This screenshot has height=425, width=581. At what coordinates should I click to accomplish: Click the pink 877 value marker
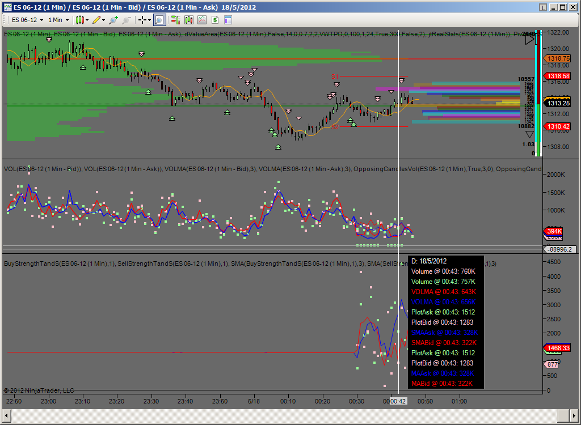(551, 364)
